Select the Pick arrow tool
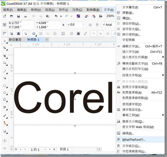 [x=5, y=41]
